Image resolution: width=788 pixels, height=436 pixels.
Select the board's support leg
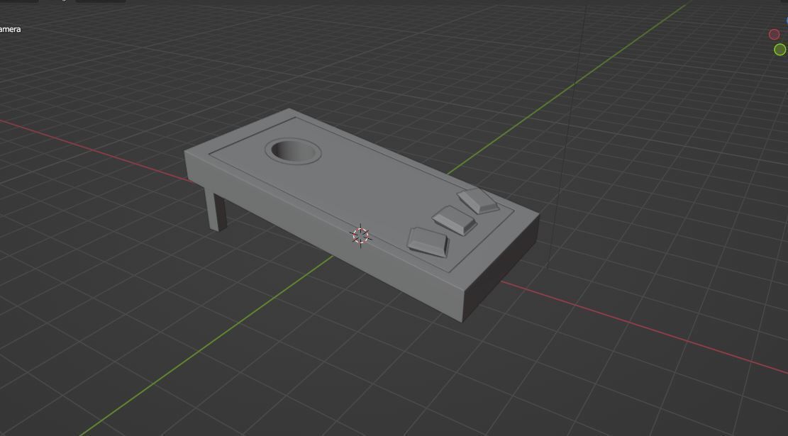(x=216, y=211)
